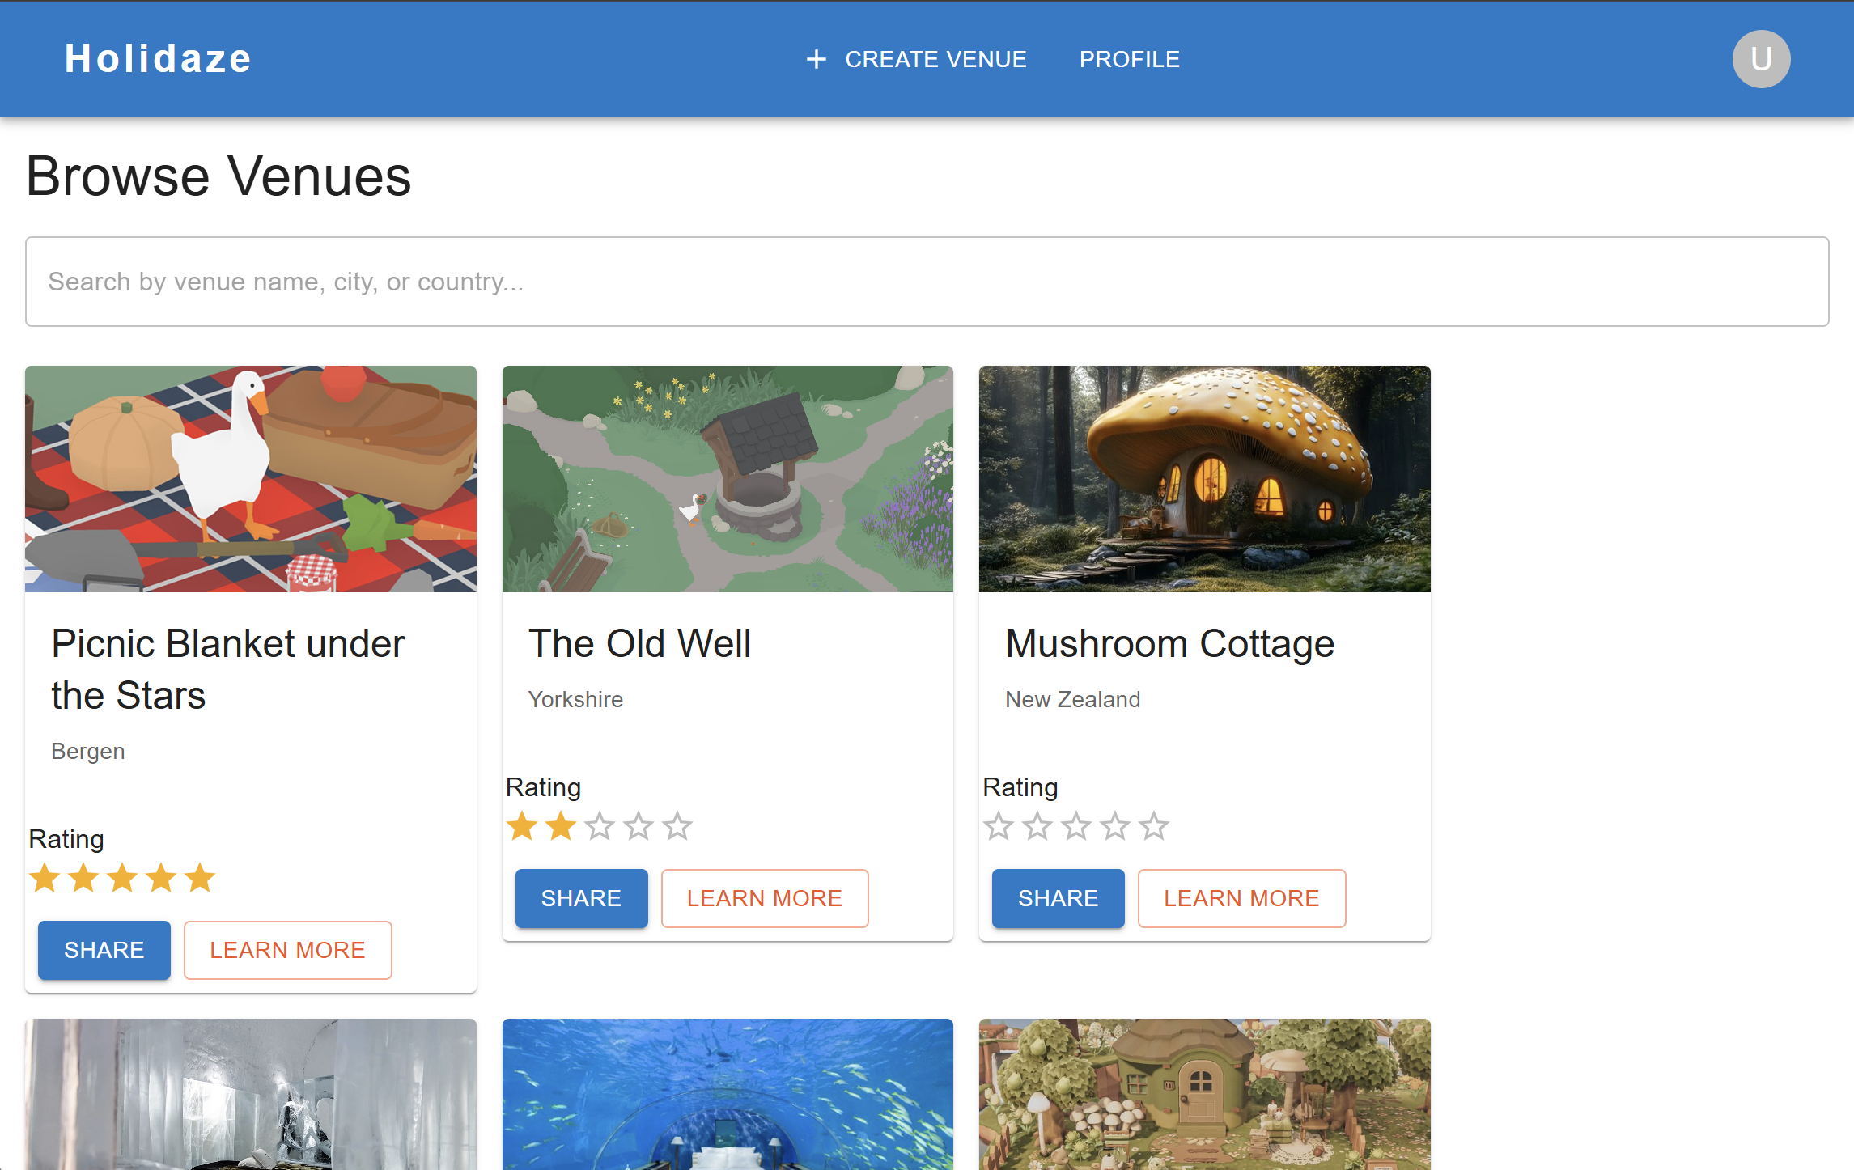
Task: Learn more about Mushroom Cottage
Action: [x=1242, y=898]
